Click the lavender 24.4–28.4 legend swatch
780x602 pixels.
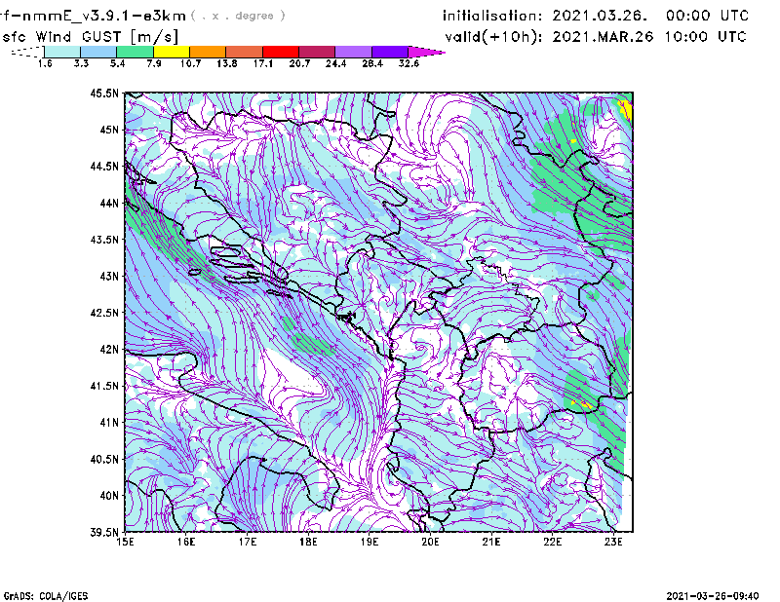click(x=353, y=52)
